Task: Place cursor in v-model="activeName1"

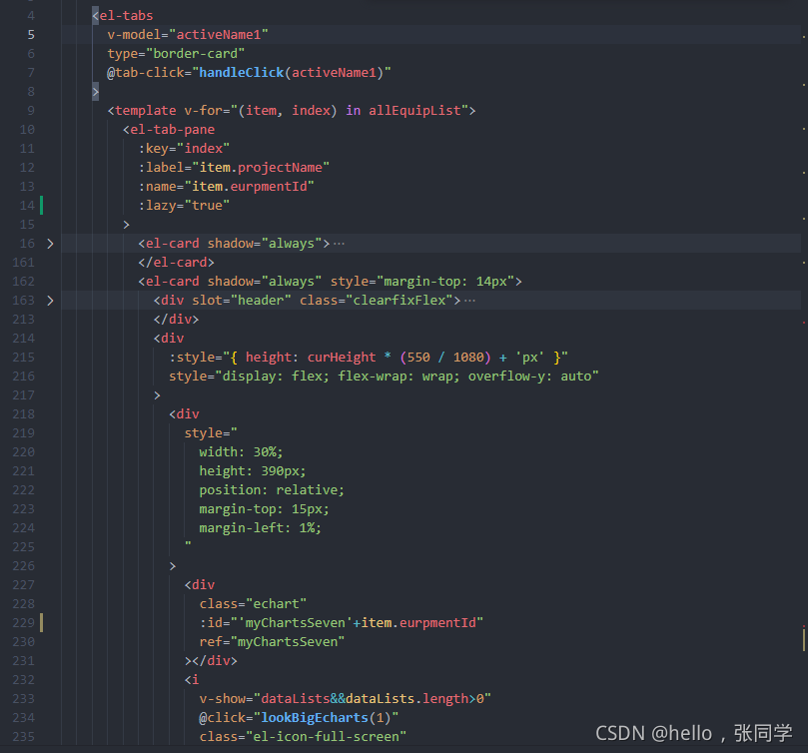Action: pyautogui.click(x=188, y=35)
